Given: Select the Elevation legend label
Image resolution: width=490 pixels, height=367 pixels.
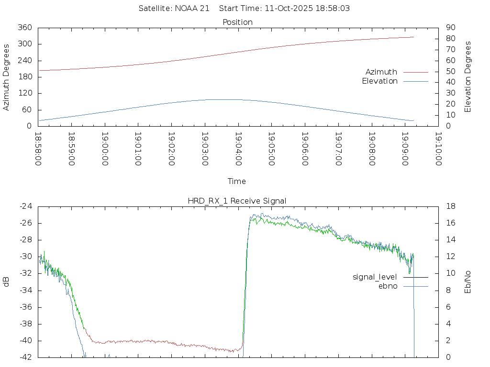Looking at the screenshot, I should pyautogui.click(x=379, y=81).
